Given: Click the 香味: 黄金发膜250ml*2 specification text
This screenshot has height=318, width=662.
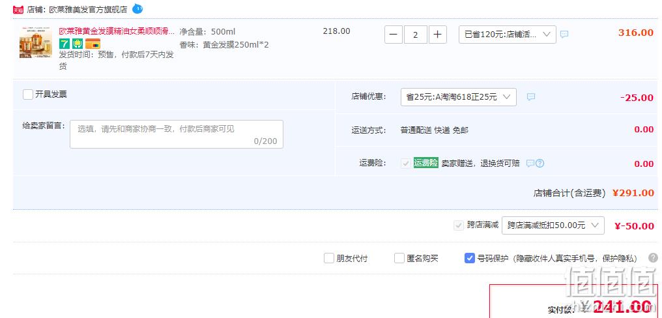Looking at the screenshot, I should coord(224,45).
